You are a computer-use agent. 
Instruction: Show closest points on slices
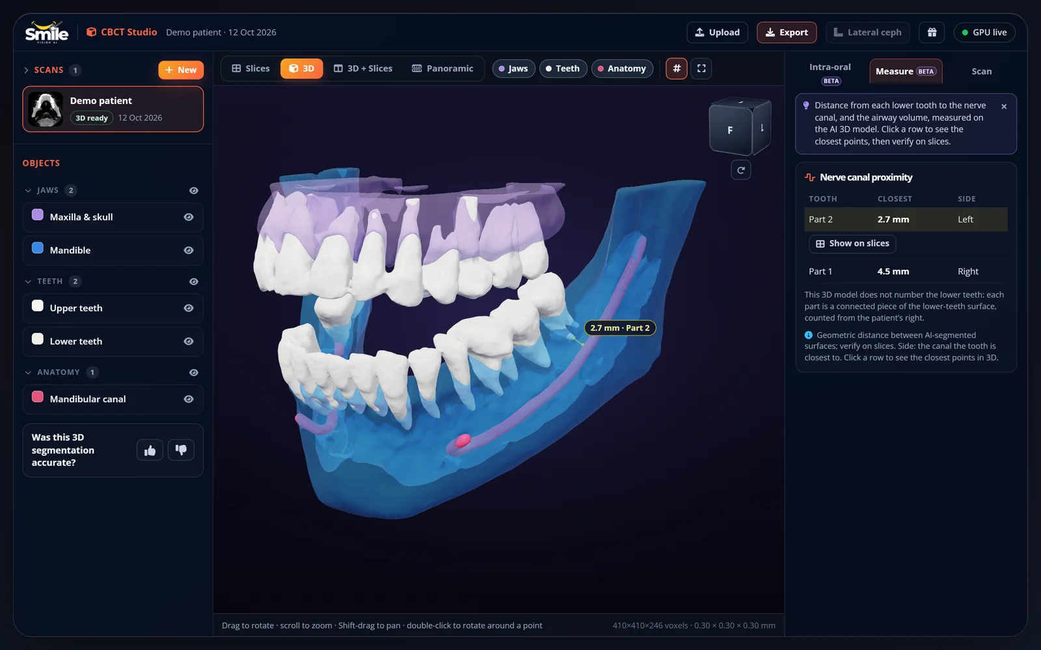click(x=852, y=244)
